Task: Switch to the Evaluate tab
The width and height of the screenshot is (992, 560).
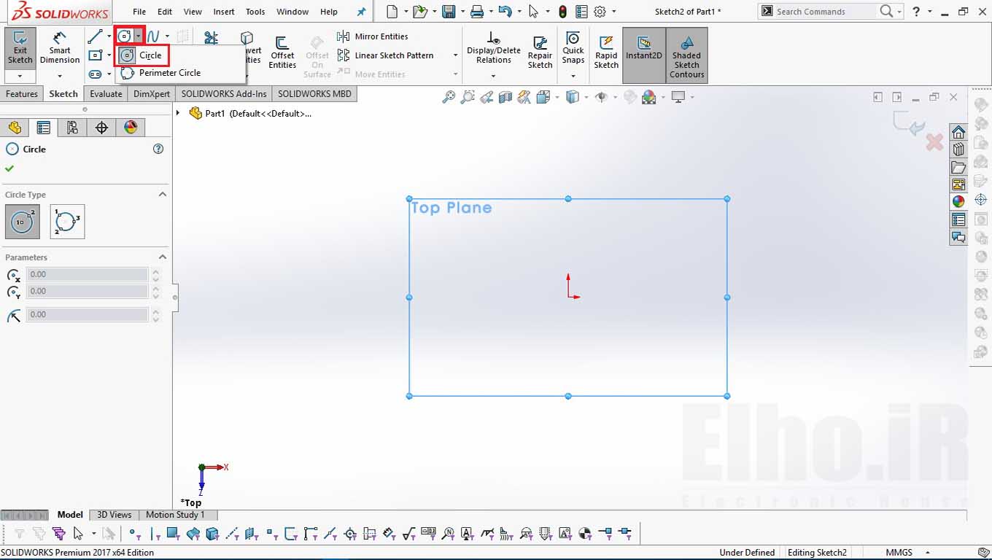Action: [106, 94]
